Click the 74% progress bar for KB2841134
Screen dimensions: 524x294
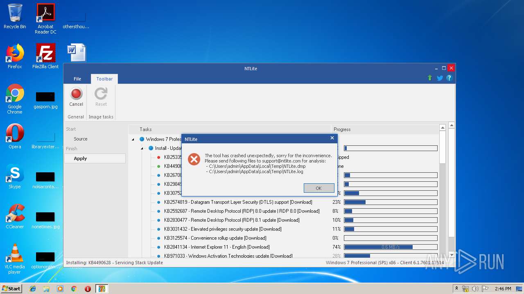[391, 247]
